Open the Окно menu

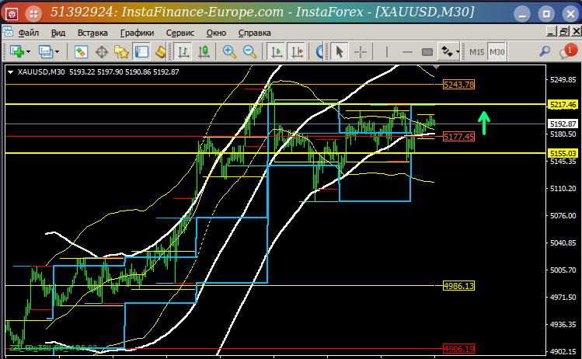(x=216, y=33)
